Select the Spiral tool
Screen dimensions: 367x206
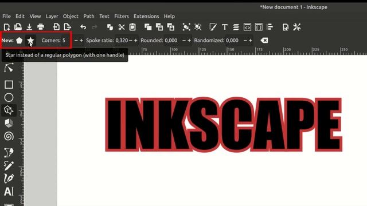pyautogui.click(x=9, y=136)
